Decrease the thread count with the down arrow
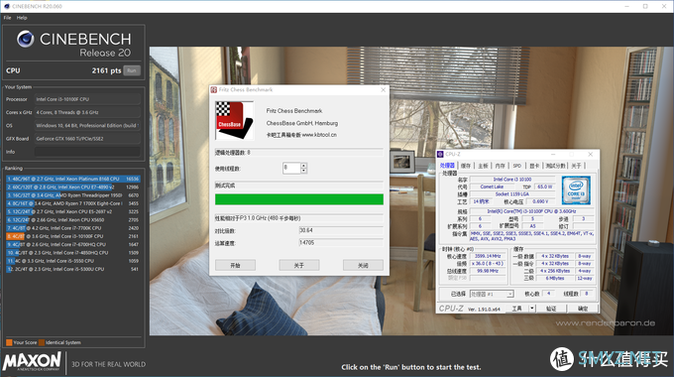674x377 pixels. click(x=303, y=171)
